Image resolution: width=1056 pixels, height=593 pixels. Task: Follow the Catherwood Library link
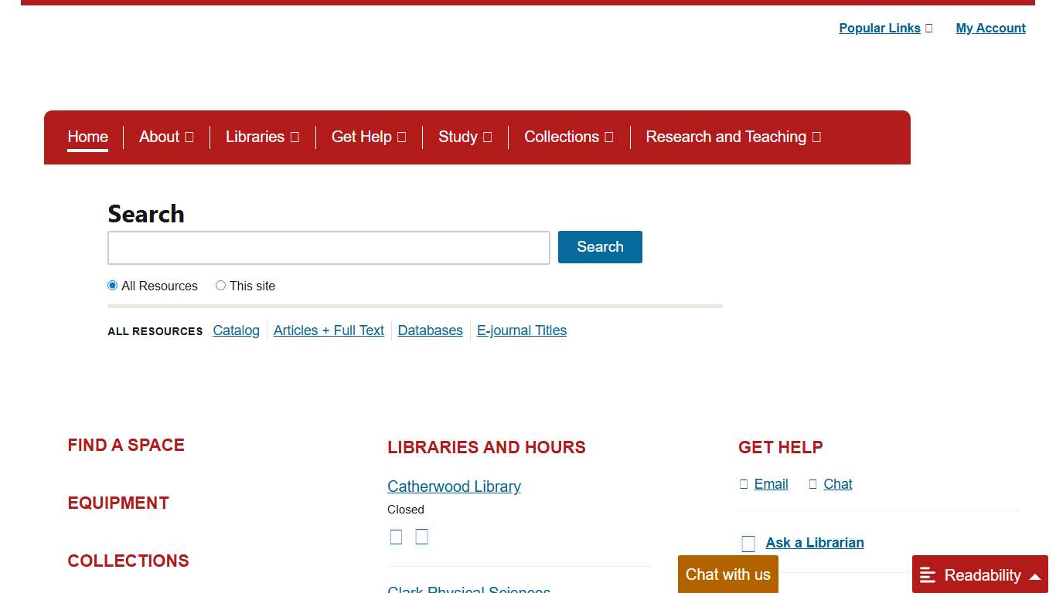coord(454,486)
